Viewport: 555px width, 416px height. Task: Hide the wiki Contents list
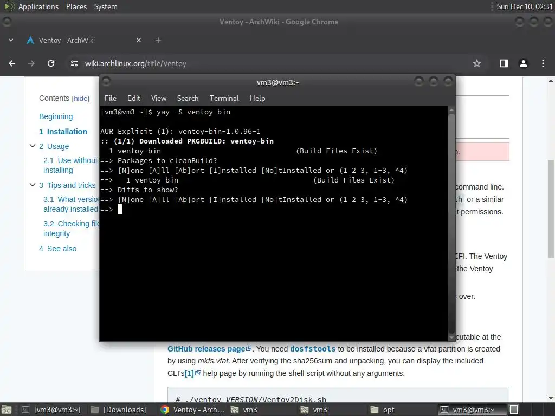[81, 99]
